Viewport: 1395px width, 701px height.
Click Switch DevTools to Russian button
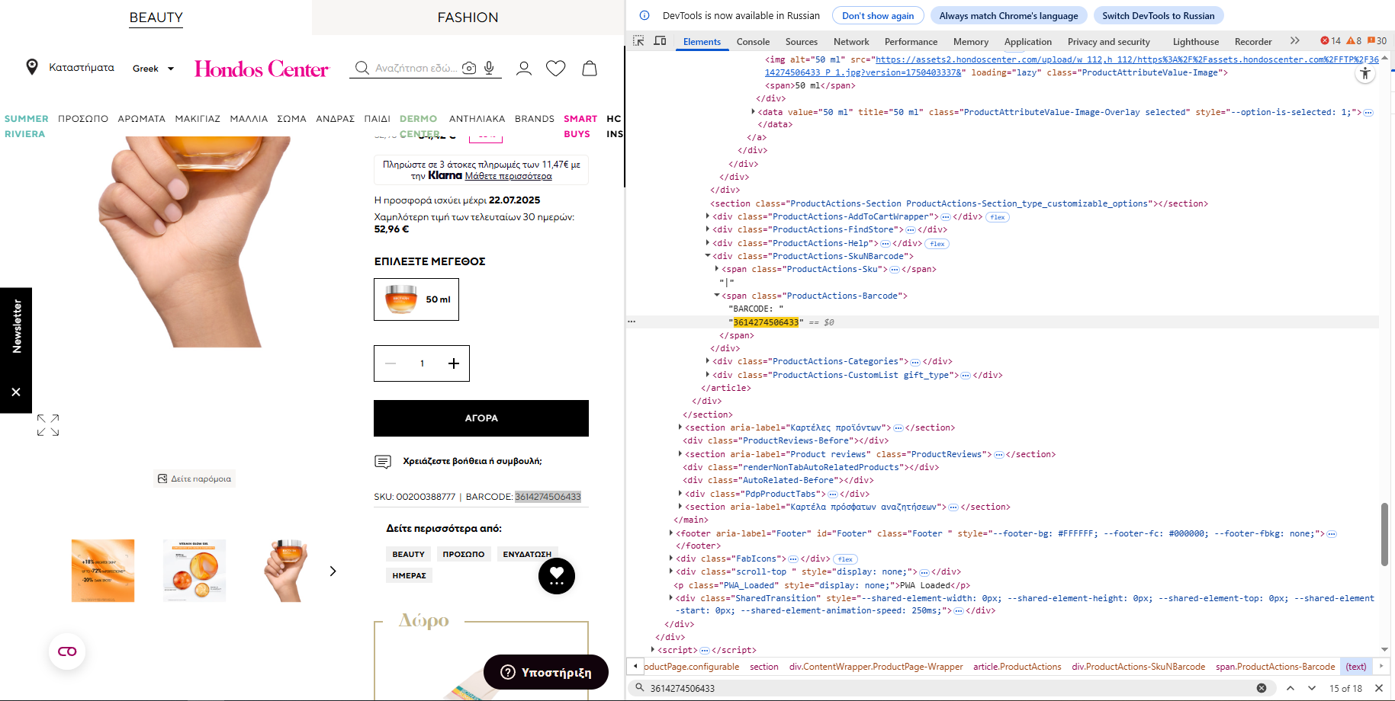[x=1158, y=15]
